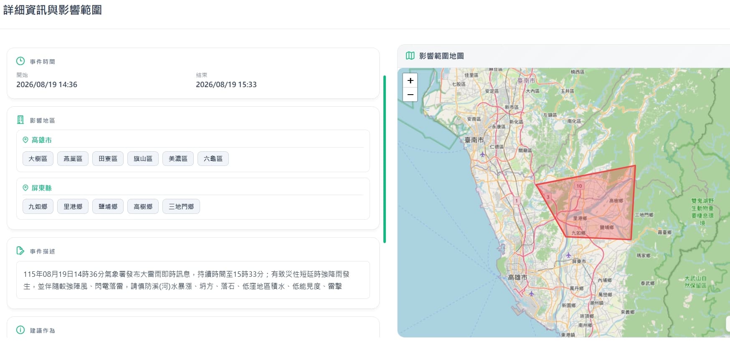Select the 美濃區 district tag
This screenshot has height=346, width=730.
[178, 158]
